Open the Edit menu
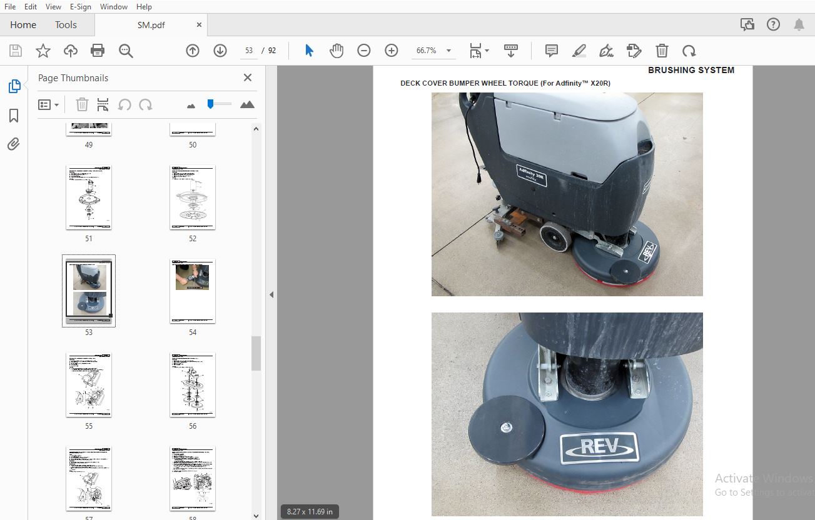Image resolution: width=815 pixels, height=520 pixels. coord(31,7)
